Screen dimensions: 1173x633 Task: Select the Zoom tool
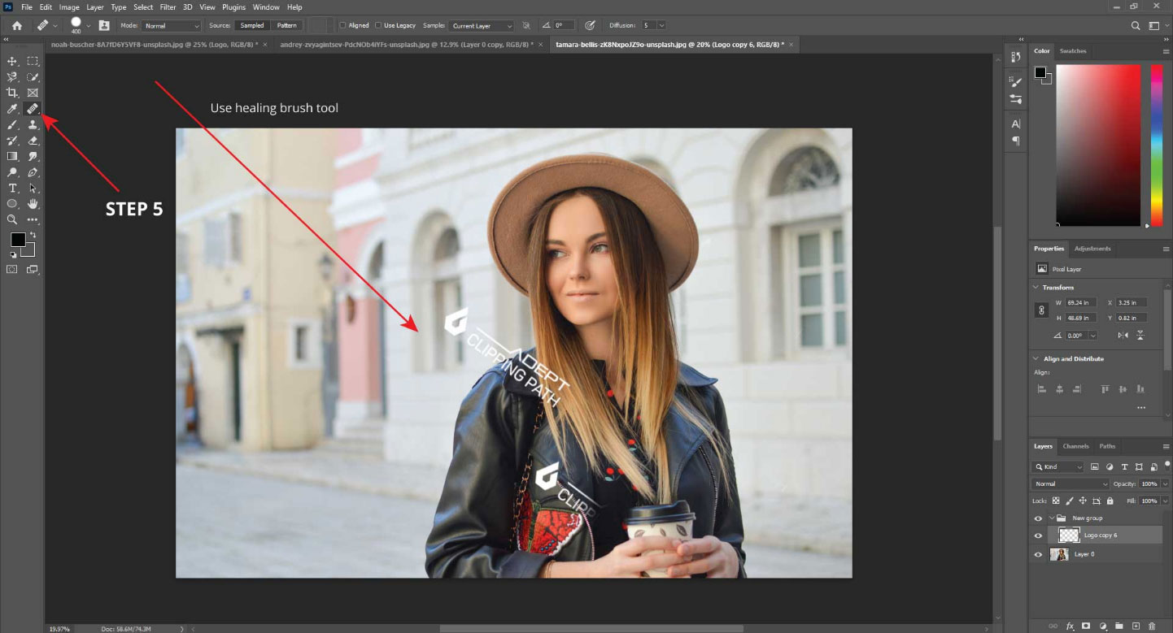pos(12,219)
